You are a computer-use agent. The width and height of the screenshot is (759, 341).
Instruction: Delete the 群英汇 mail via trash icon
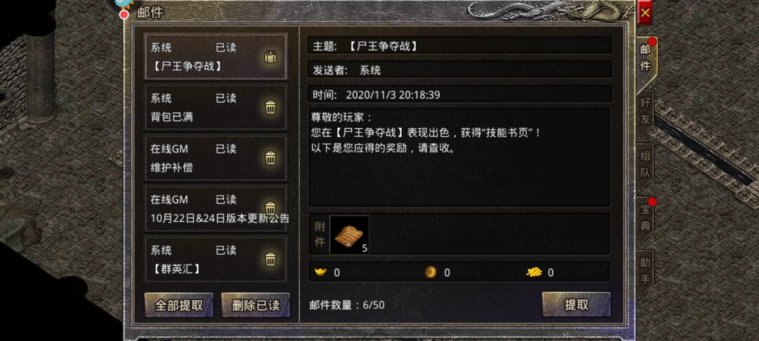pos(270,259)
